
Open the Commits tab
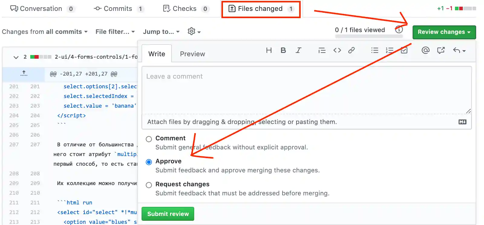[118, 9]
